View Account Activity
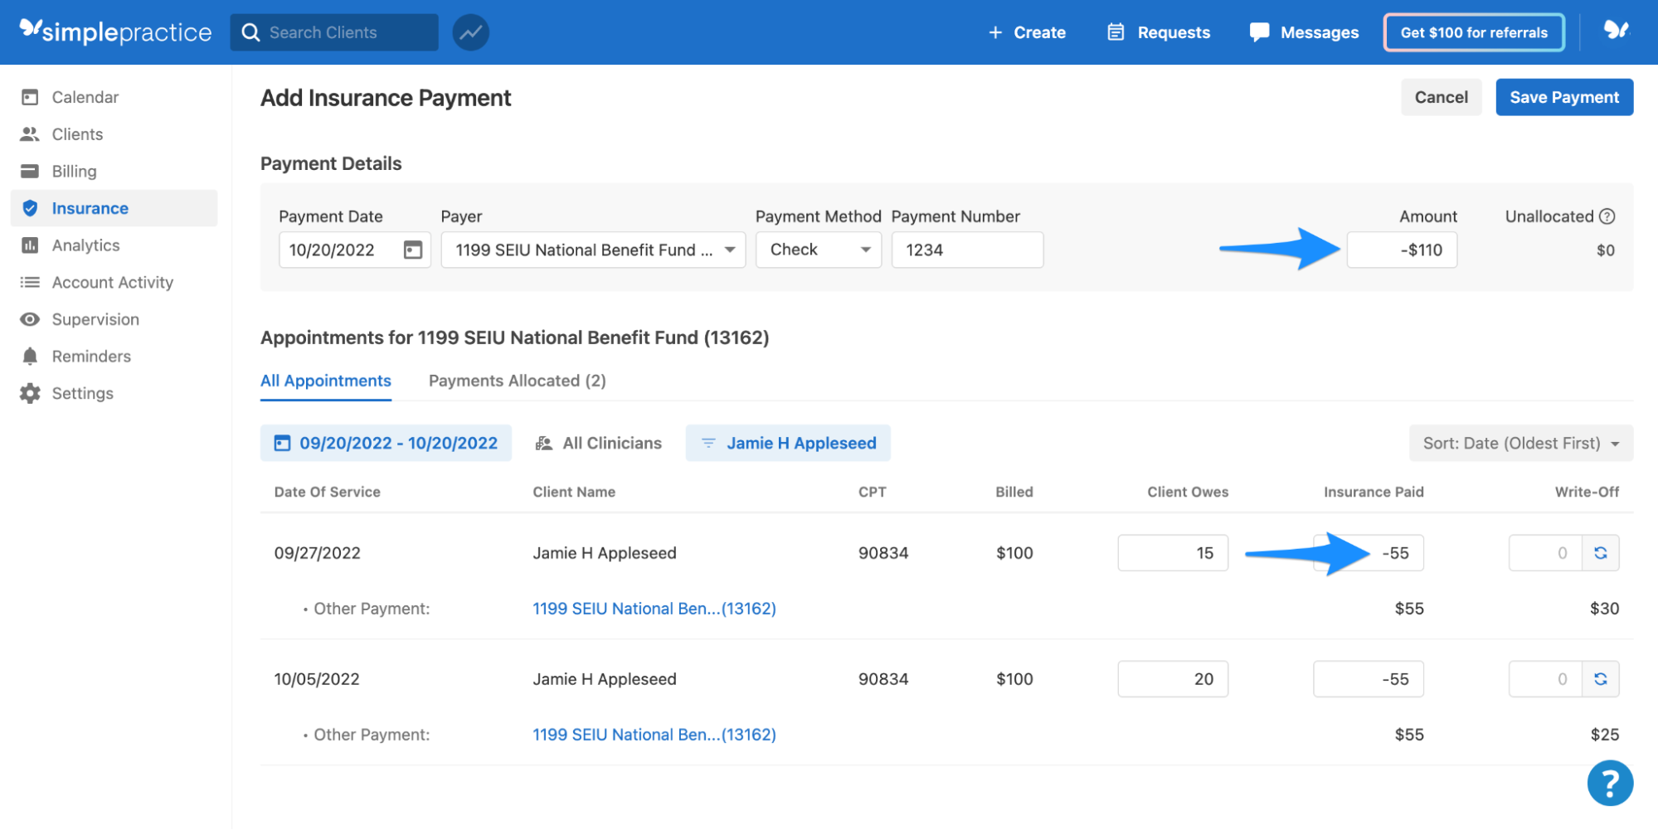1658x830 pixels. point(112,282)
